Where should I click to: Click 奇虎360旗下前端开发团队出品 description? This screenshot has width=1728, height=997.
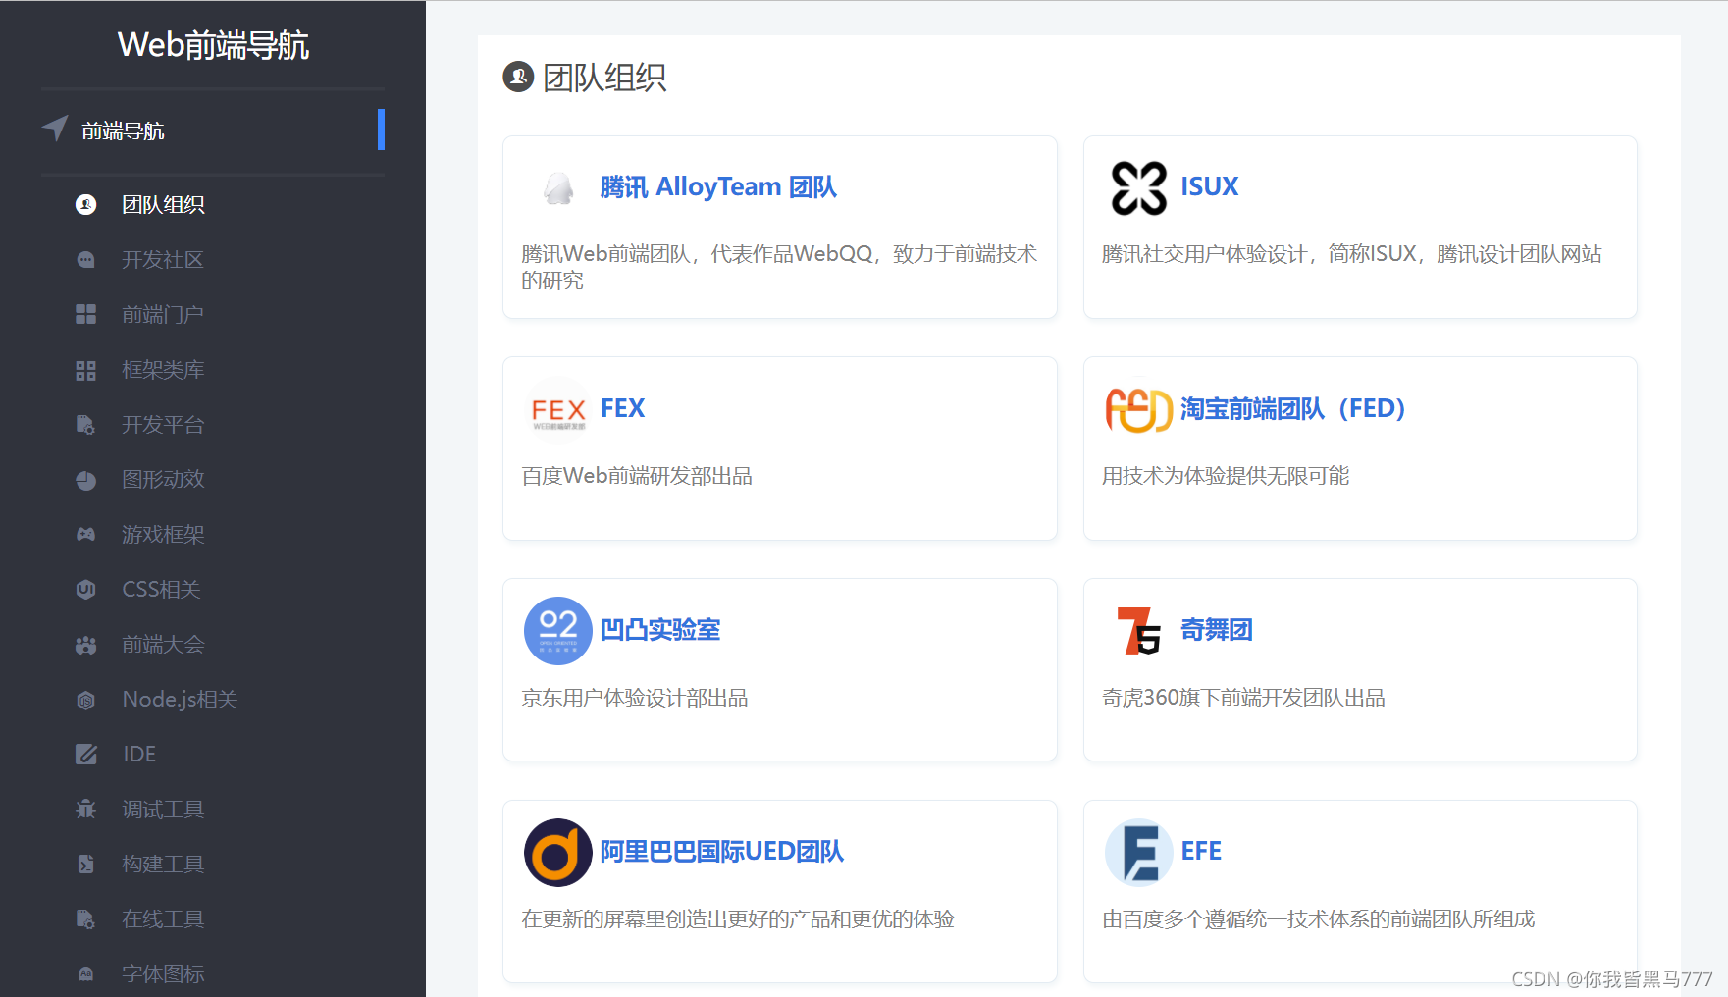pyautogui.click(x=1243, y=698)
